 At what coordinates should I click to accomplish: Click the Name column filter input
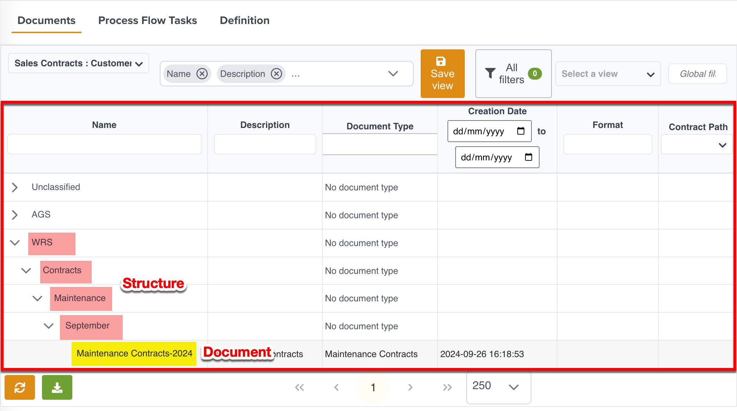point(104,144)
